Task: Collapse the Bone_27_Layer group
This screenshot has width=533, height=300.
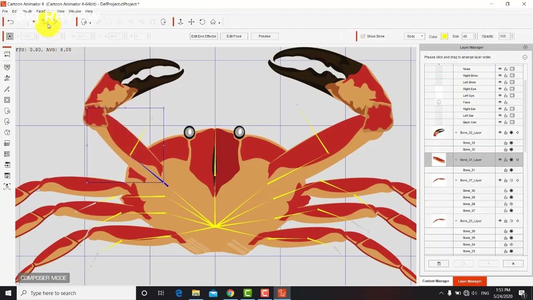Action: pyautogui.click(x=456, y=180)
